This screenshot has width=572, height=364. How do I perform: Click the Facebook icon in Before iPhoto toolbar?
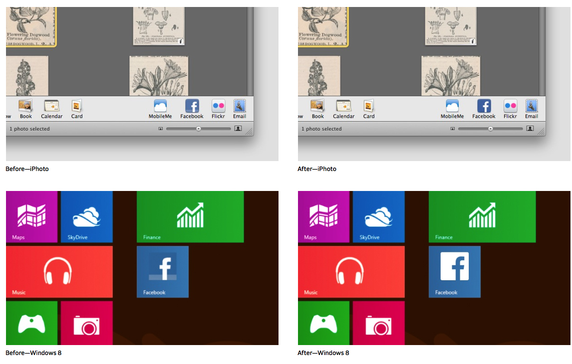192,106
